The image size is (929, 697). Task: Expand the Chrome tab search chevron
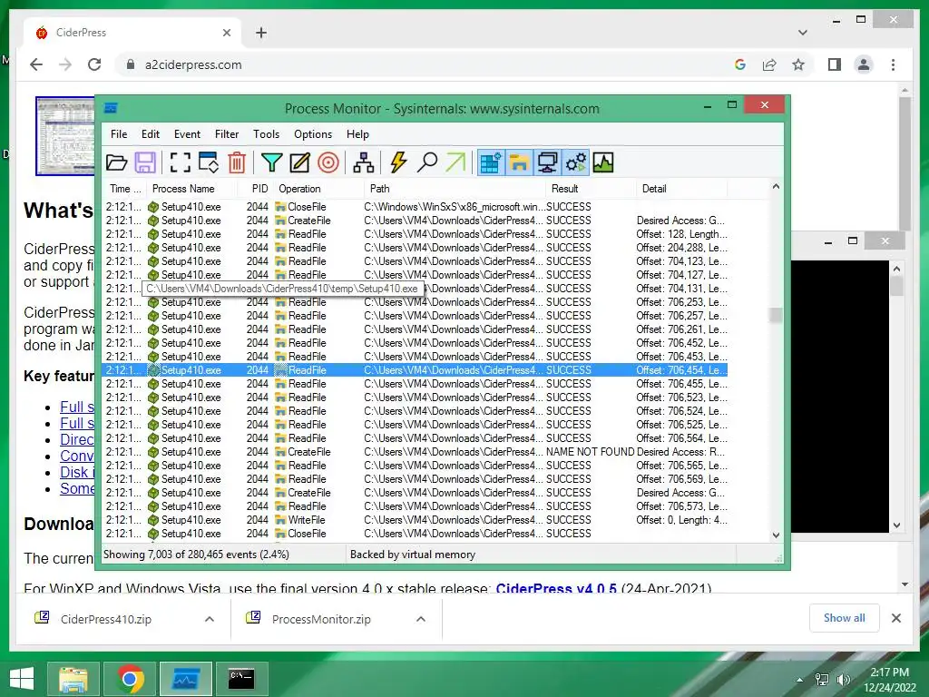coord(803,33)
